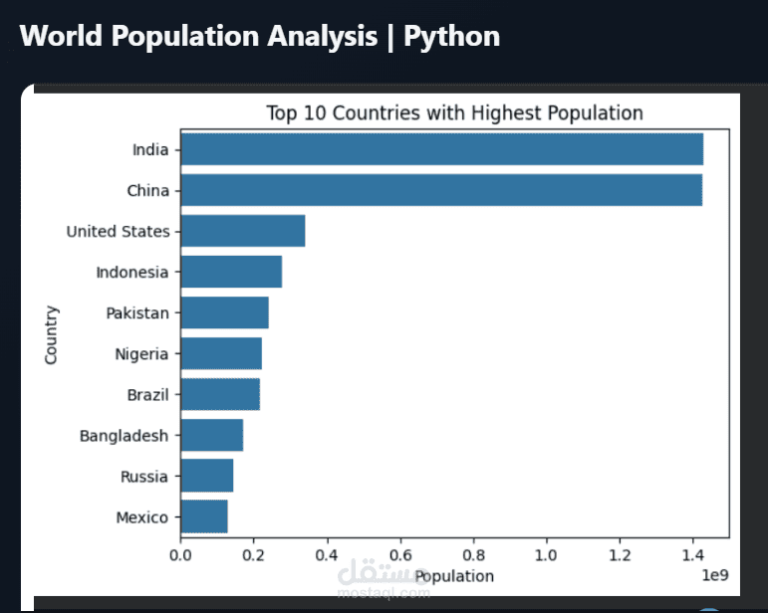Click the Brazil bar
Image resolution: width=768 pixels, height=613 pixels.
tap(220, 394)
